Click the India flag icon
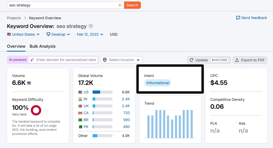The image size is (273, 148). click(x=80, y=99)
